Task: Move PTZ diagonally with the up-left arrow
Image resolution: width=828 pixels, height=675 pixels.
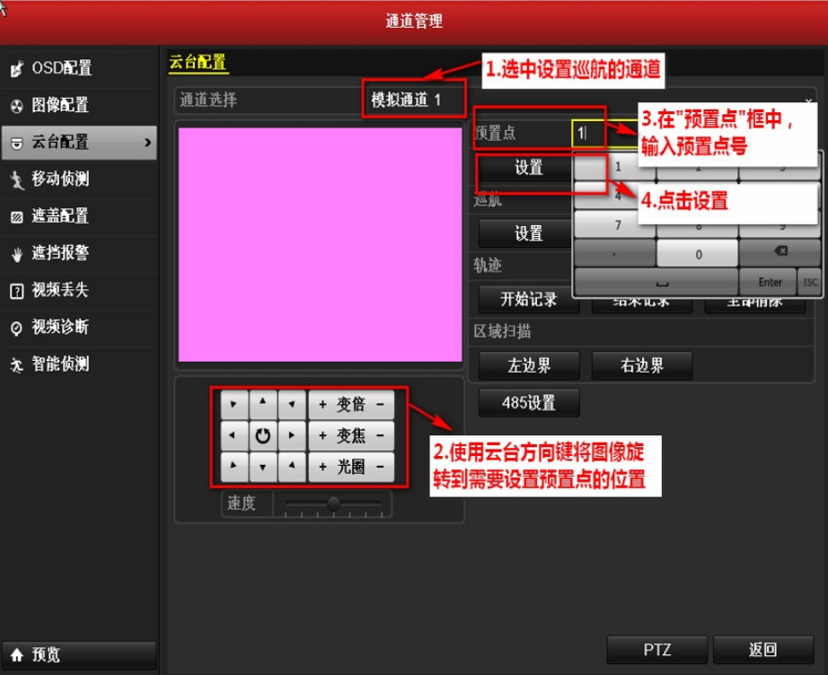Action: (233, 404)
